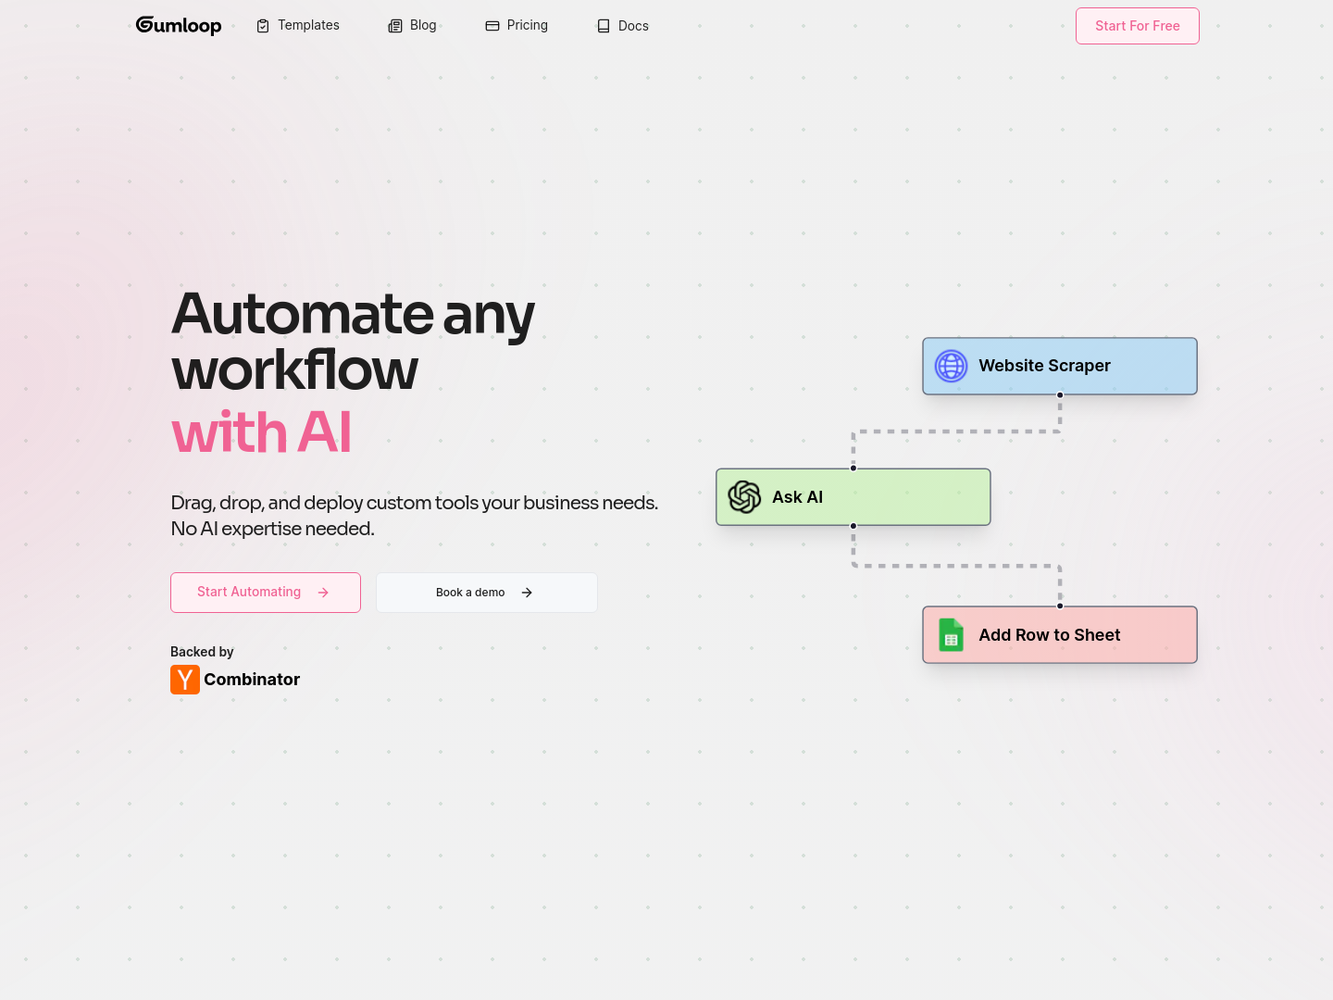Select the Add Row to Sheet node
Viewport: 1333px width, 1000px height.
tap(1059, 634)
